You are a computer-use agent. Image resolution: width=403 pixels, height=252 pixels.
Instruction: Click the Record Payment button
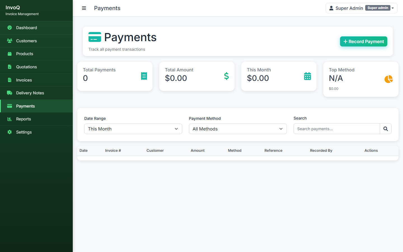tap(364, 41)
